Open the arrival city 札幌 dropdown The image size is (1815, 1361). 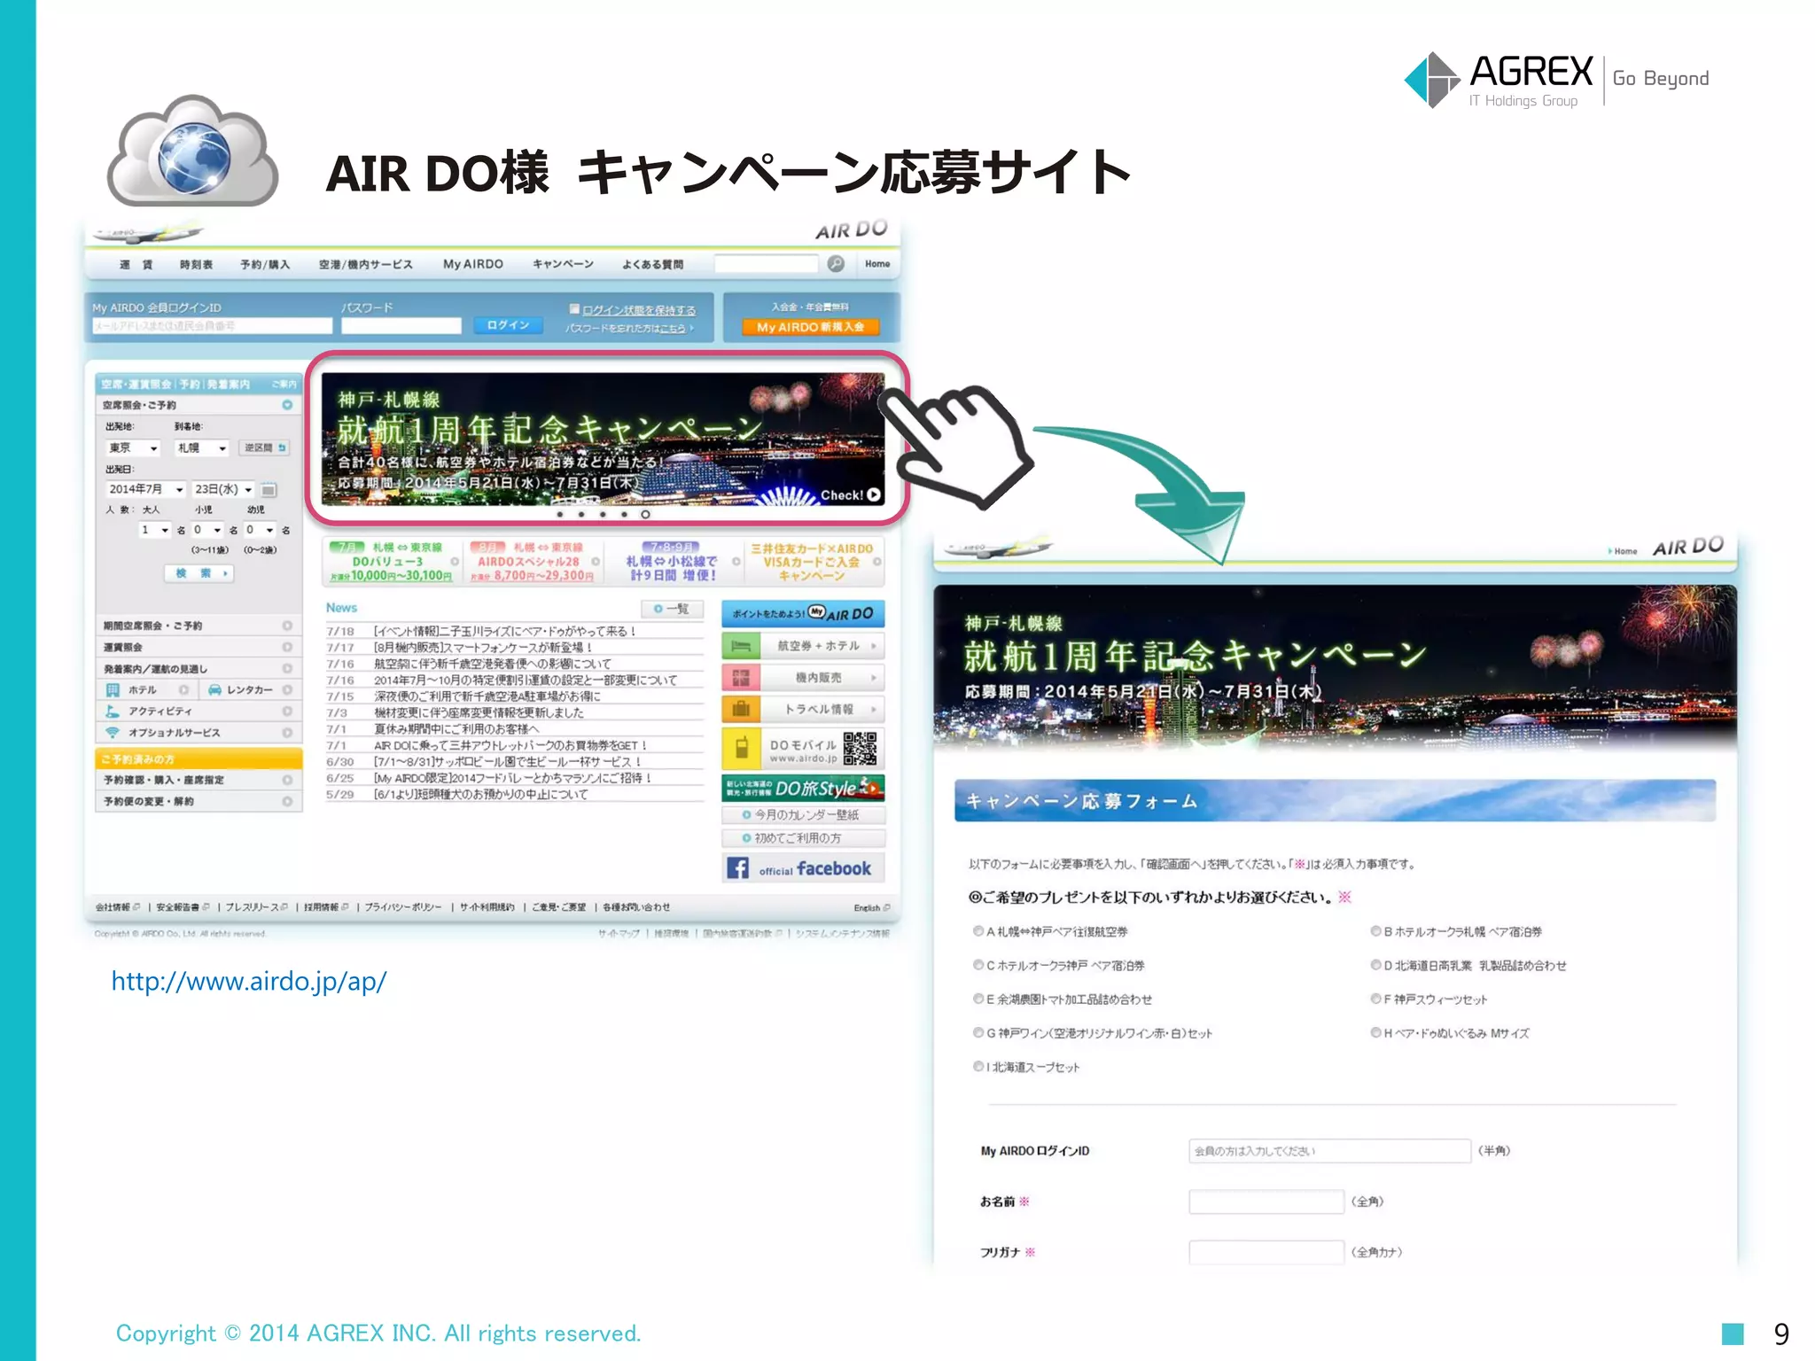click(x=202, y=447)
